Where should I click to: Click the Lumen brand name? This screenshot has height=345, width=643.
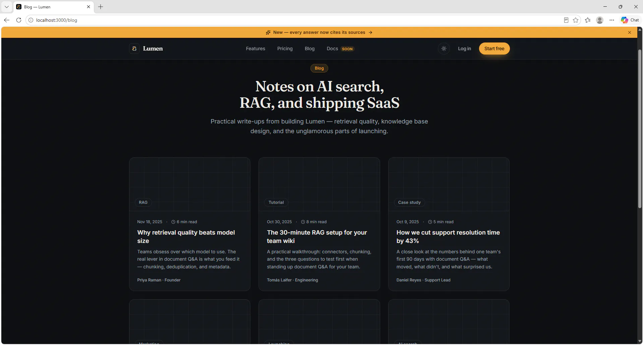click(x=153, y=49)
